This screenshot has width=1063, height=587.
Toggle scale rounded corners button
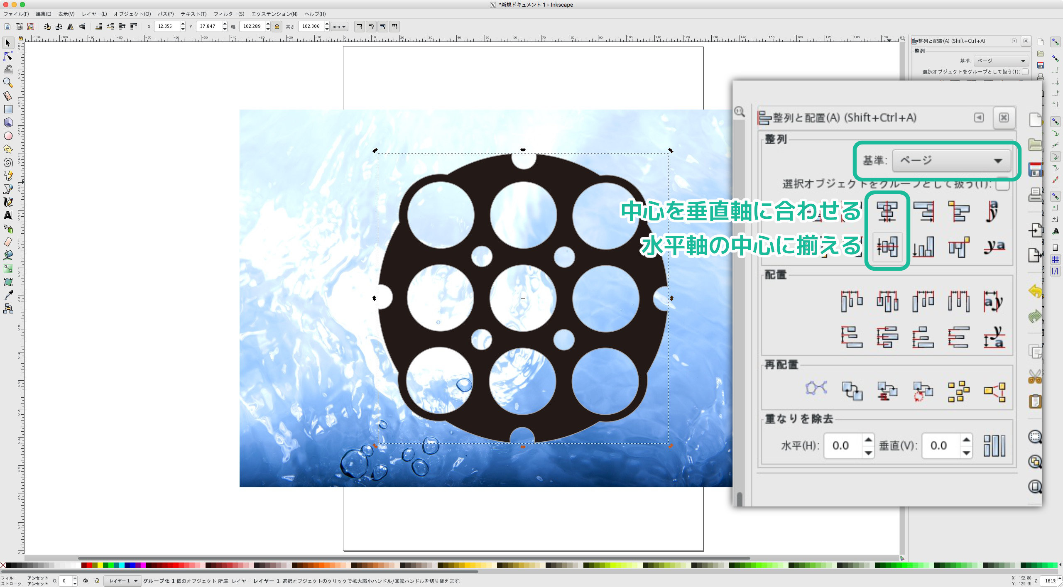pos(371,27)
